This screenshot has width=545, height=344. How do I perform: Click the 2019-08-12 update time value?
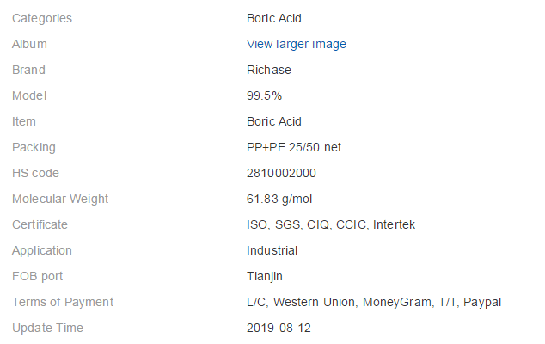tap(279, 328)
